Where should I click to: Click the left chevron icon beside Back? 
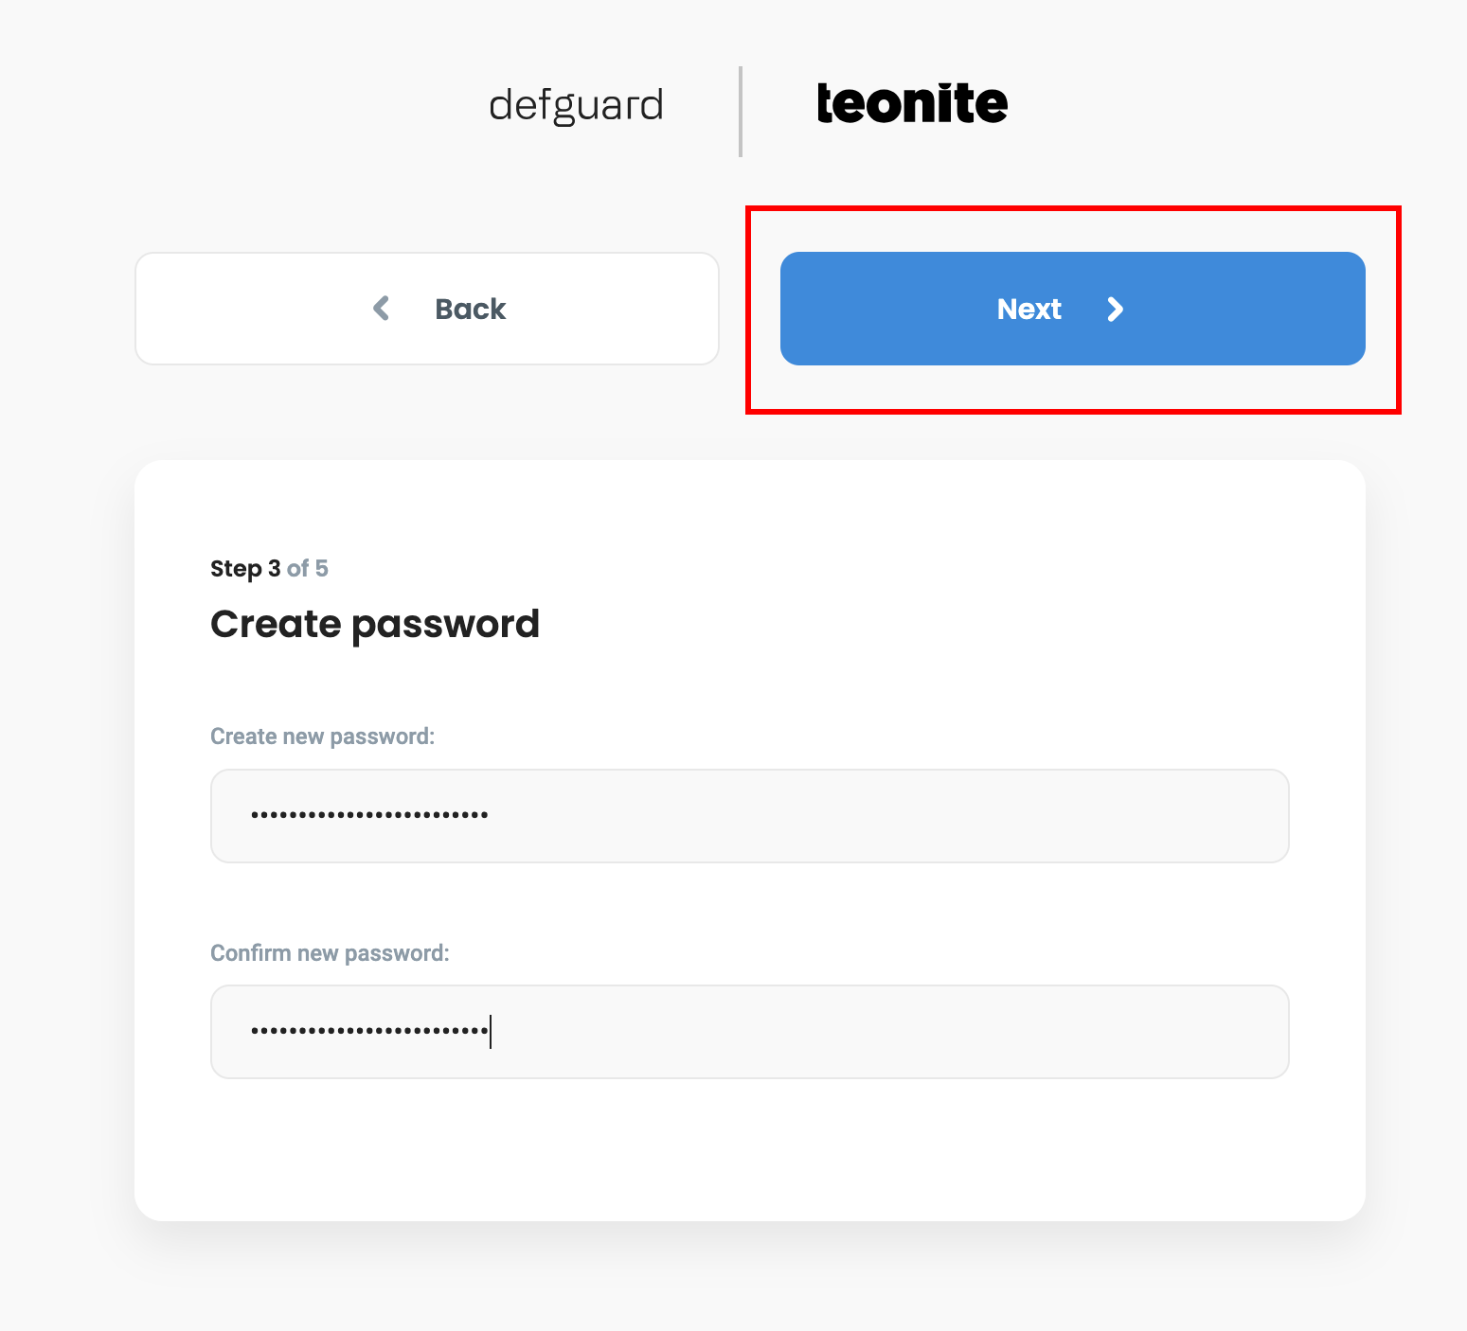coord(382,309)
